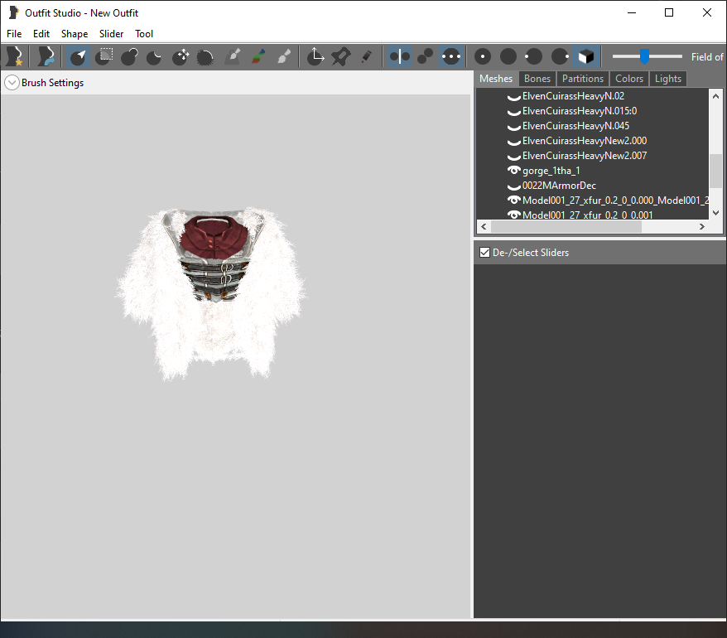Show the ElvenCuirassHeavyN.02 mesh
727x638 pixels.
pos(513,97)
